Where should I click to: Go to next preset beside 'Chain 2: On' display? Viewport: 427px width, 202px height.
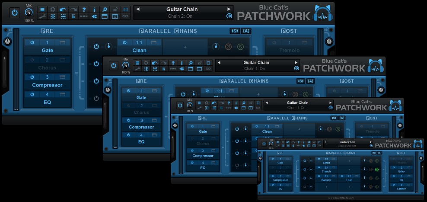click(229, 9)
